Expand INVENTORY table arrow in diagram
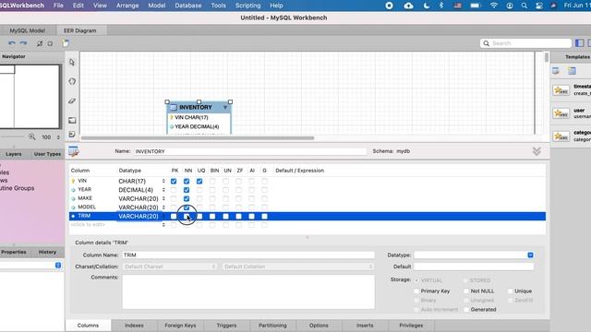 (225, 107)
